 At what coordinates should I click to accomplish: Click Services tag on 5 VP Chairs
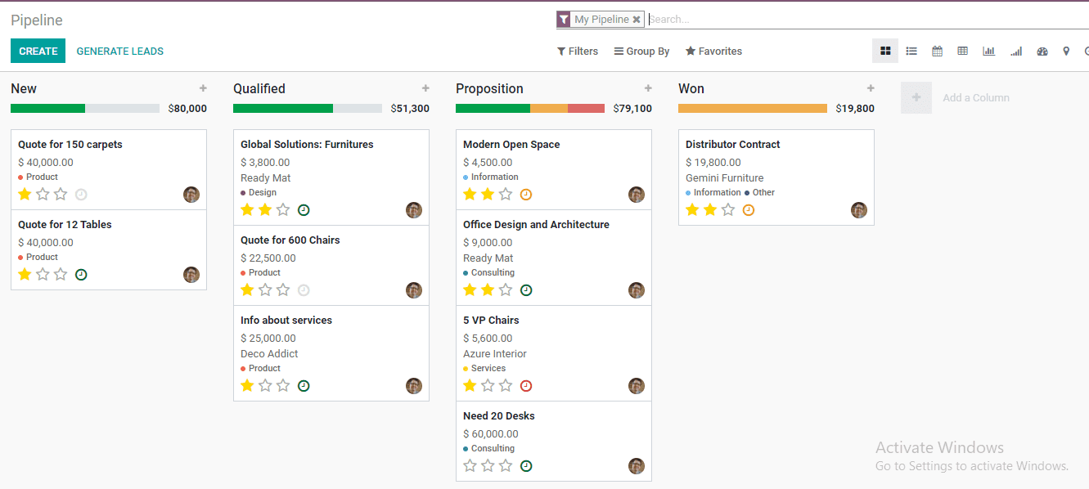tap(484, 369)
